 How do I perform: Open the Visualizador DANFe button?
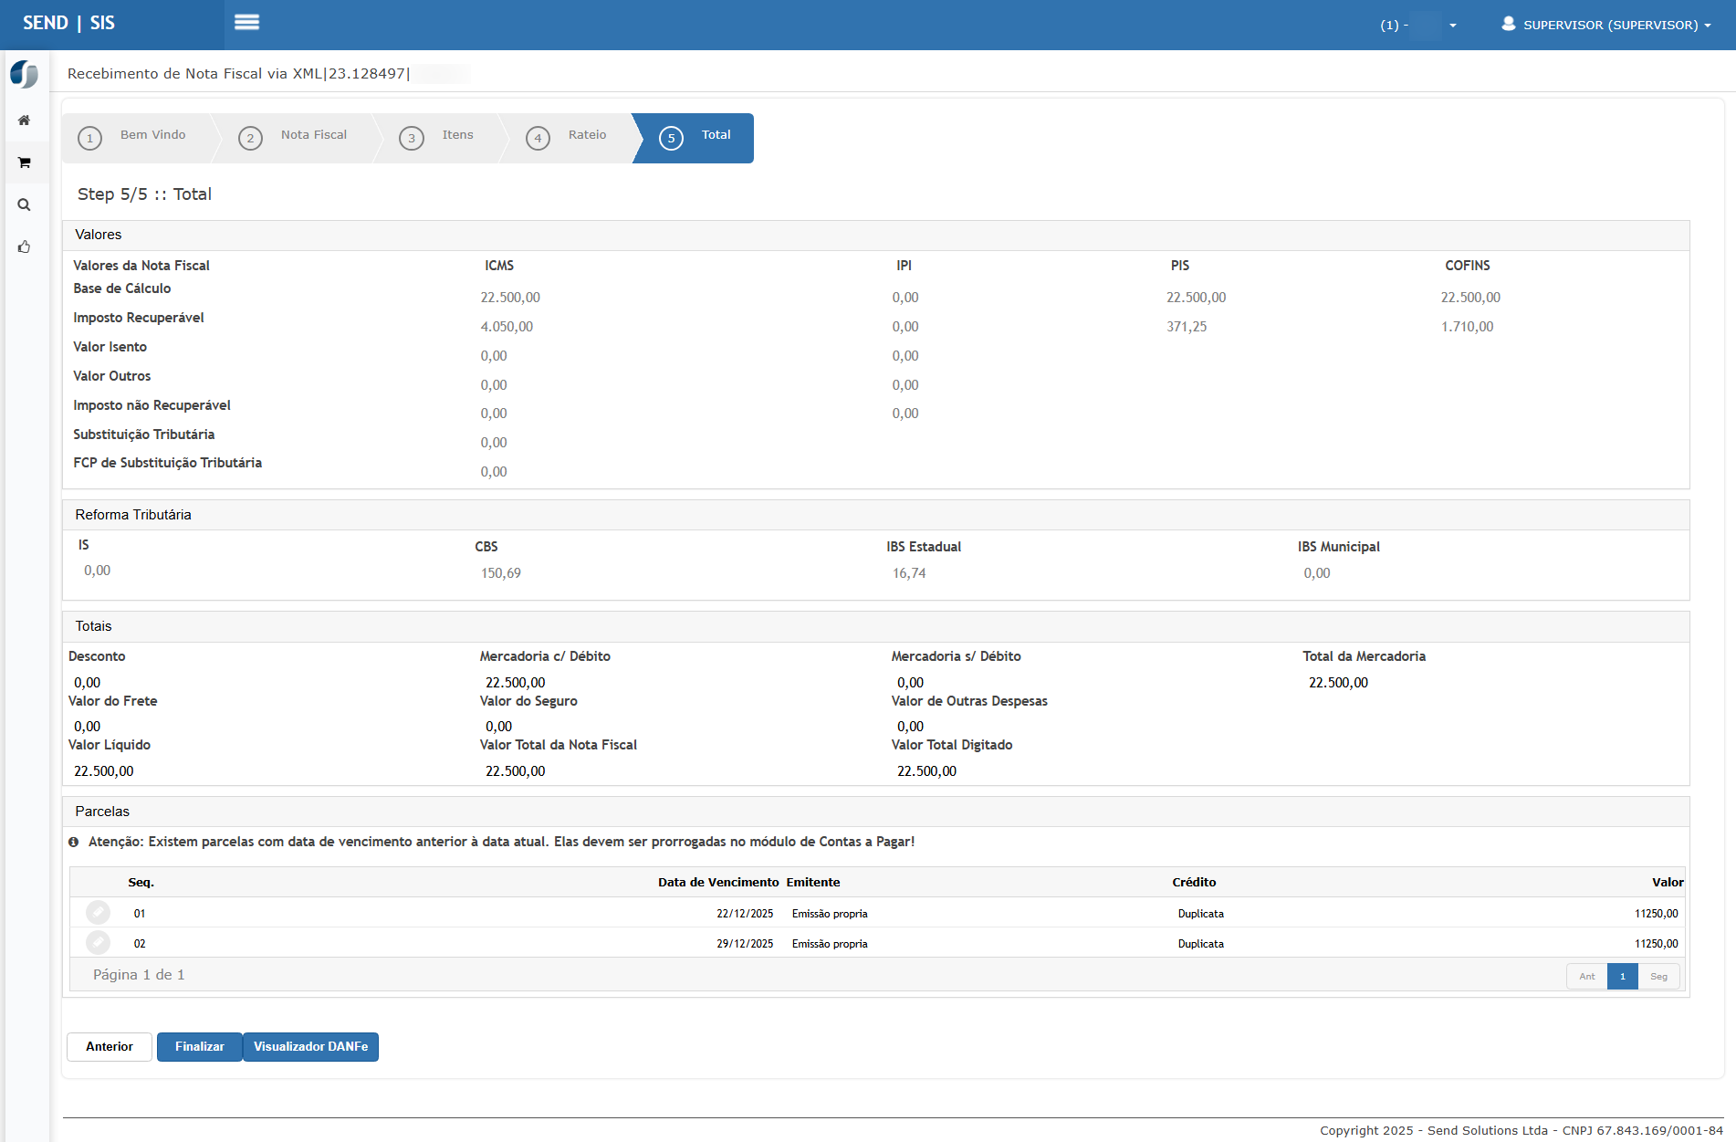pos(310,1047)
